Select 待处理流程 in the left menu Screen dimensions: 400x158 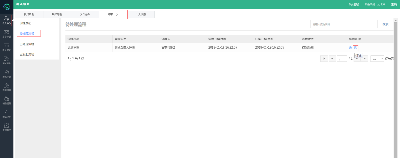27,33
